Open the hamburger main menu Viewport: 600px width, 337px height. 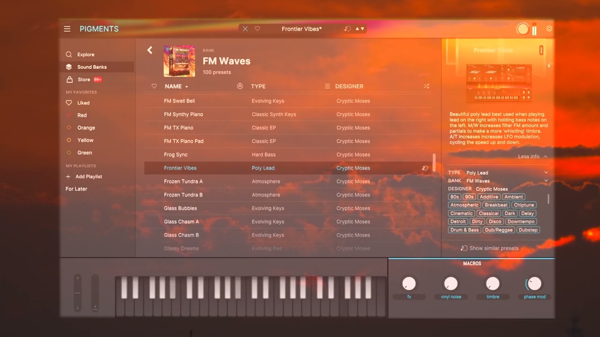(67, 29)
